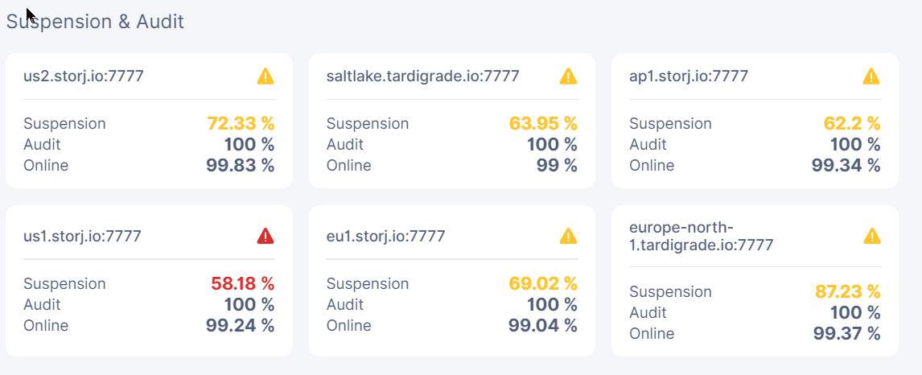Select the saltlake.tardigrade.io:7777 satellite name

(422, 76)
